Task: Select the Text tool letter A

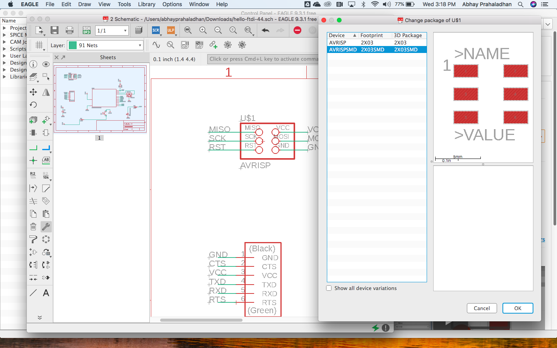Action: coord(46,293)
